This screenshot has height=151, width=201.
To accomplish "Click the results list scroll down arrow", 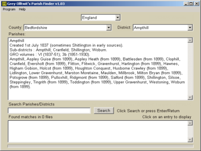I will (x=190, y=139).
